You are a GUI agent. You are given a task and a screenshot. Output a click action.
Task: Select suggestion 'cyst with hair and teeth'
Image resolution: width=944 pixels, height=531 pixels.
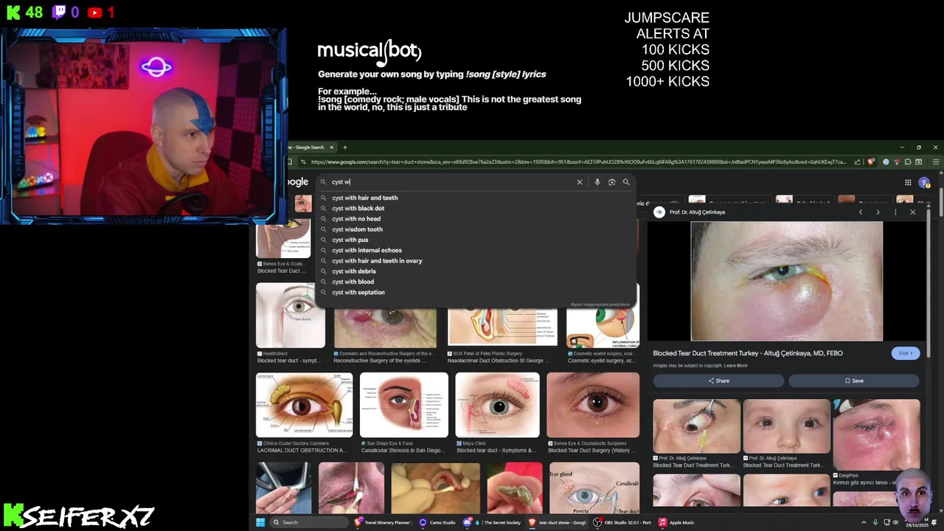click(476, 198)
